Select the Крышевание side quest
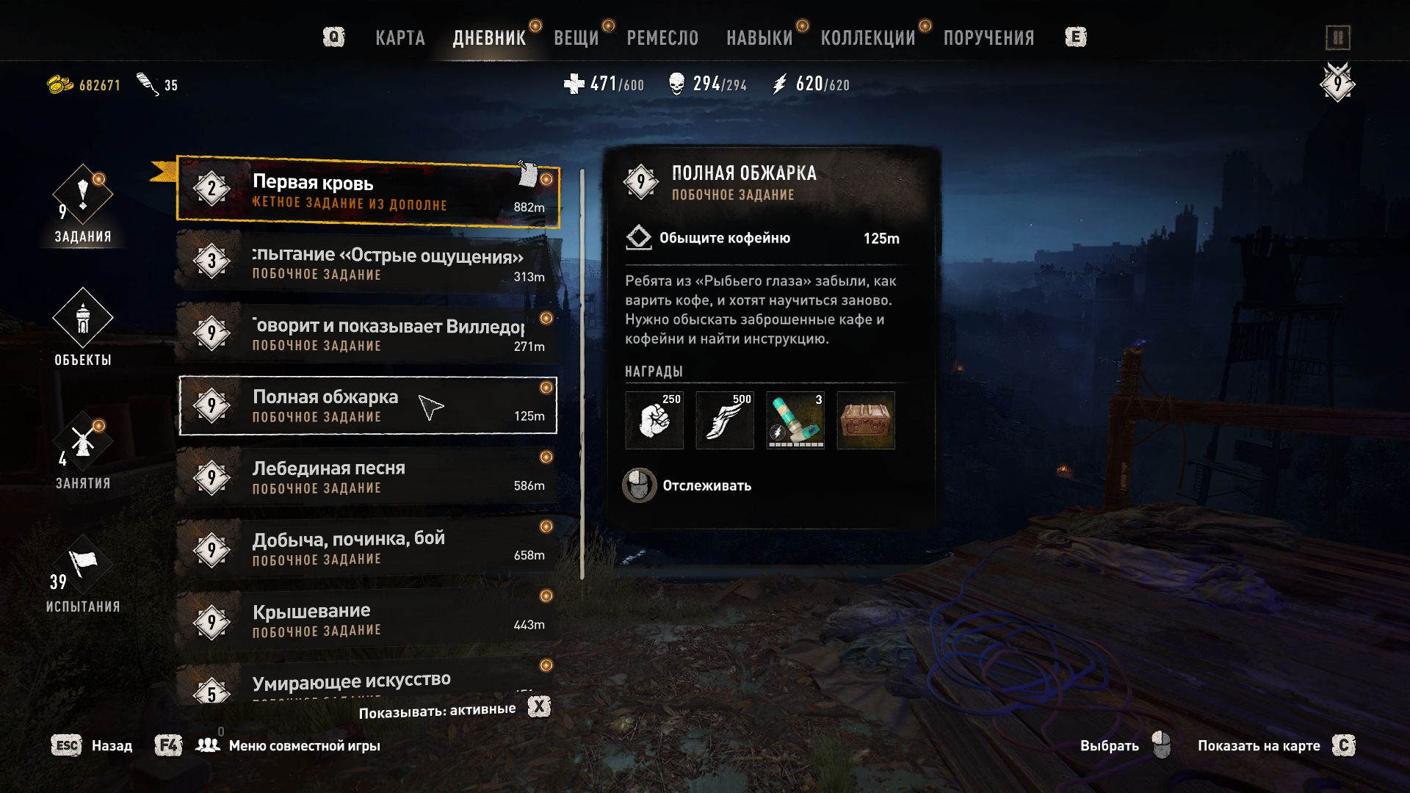Viewport: 1410px width, 793px height. 368,620
